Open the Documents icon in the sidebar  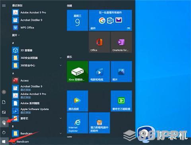pyautogui.click(x=4, y=102)
